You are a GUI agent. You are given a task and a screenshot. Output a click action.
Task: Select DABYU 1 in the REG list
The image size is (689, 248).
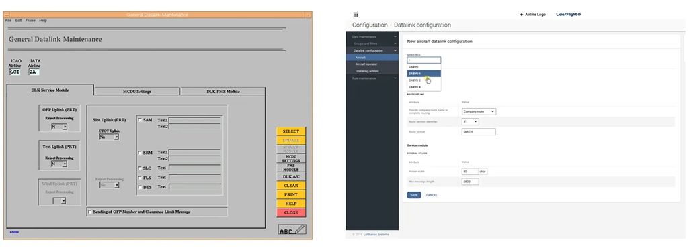tap(424, 74)
